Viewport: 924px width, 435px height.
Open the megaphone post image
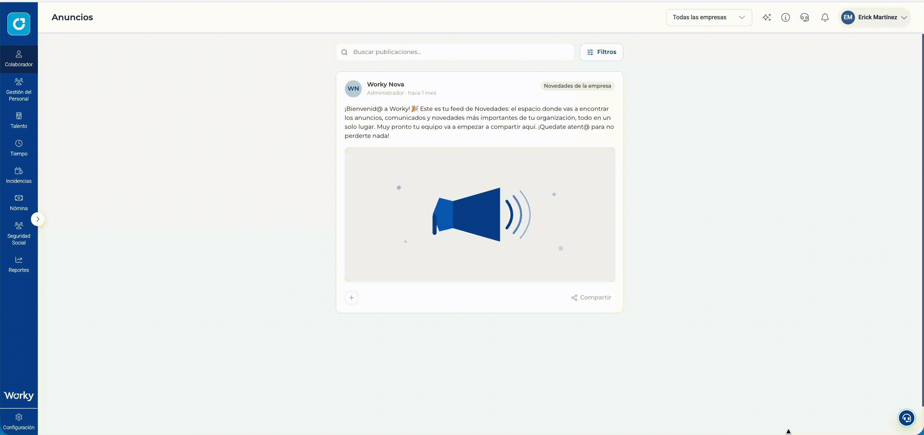[480, 214]
